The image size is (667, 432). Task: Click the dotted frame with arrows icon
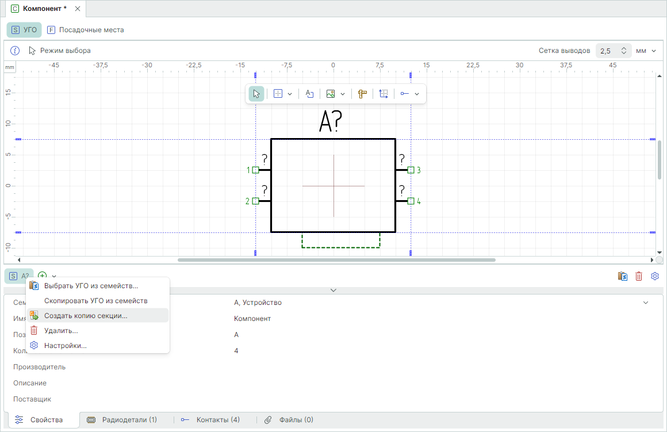[384, 94]
